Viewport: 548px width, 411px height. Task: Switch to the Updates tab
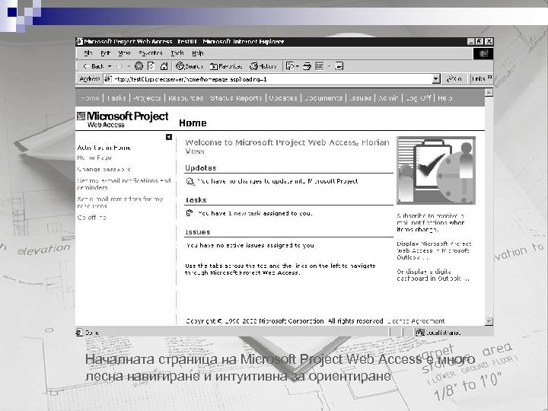tap(283, 98)
